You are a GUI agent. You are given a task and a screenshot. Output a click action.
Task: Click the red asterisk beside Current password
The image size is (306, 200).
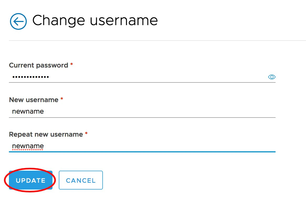[71, 65]
